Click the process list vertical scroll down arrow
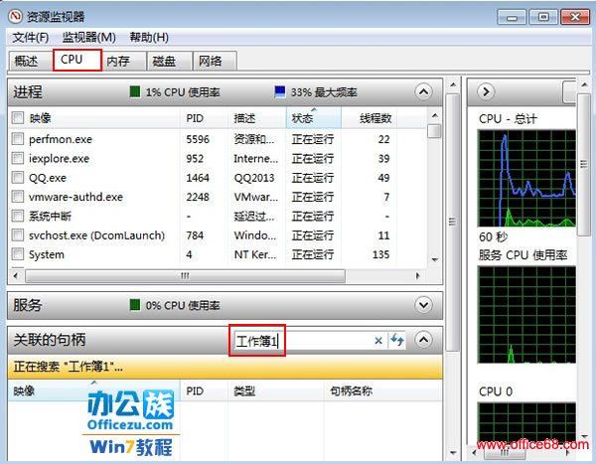Viewport: 596px width, 464px height. click(x=435, y=259)
